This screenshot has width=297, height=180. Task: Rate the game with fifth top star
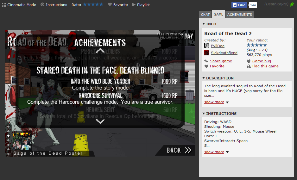[x=101, y=4]
